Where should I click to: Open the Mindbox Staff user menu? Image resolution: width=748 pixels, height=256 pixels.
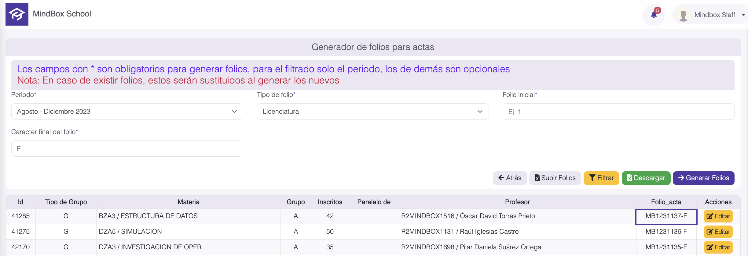(x=715, y=15)
